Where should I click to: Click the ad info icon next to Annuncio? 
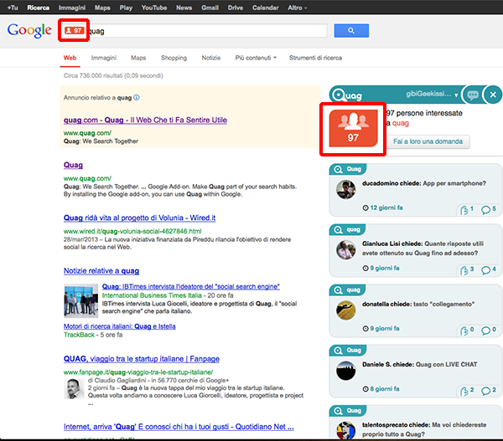pos(137,97)
